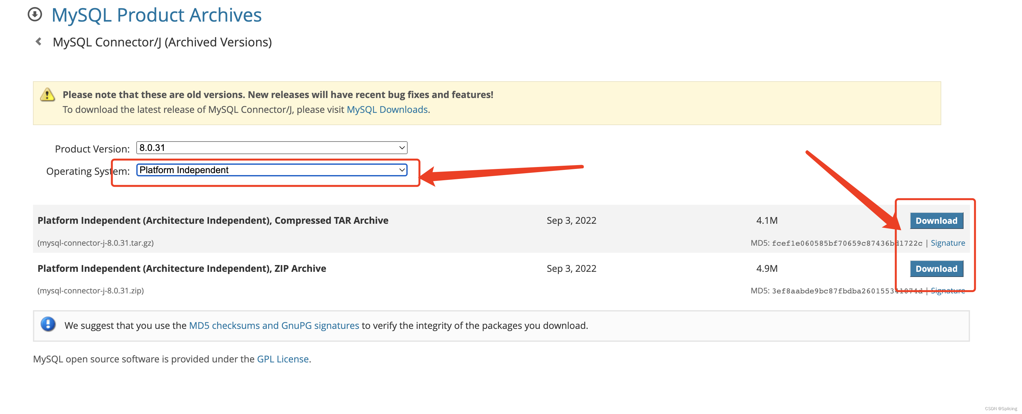Viewport: 1022px width, 414px height.
Task: Click the MD5 hash starting with 3ef8aabd
Action: [847, 291]
